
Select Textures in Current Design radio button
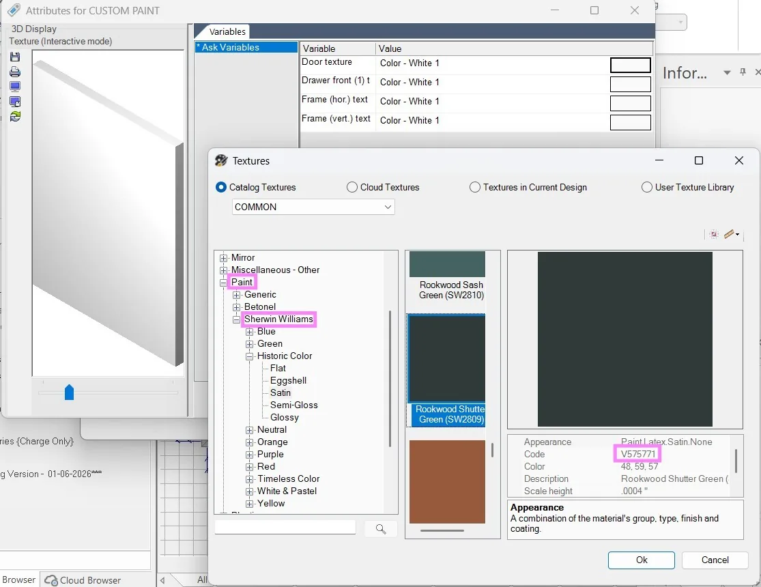pyautogui.click(x=474, y=188)
